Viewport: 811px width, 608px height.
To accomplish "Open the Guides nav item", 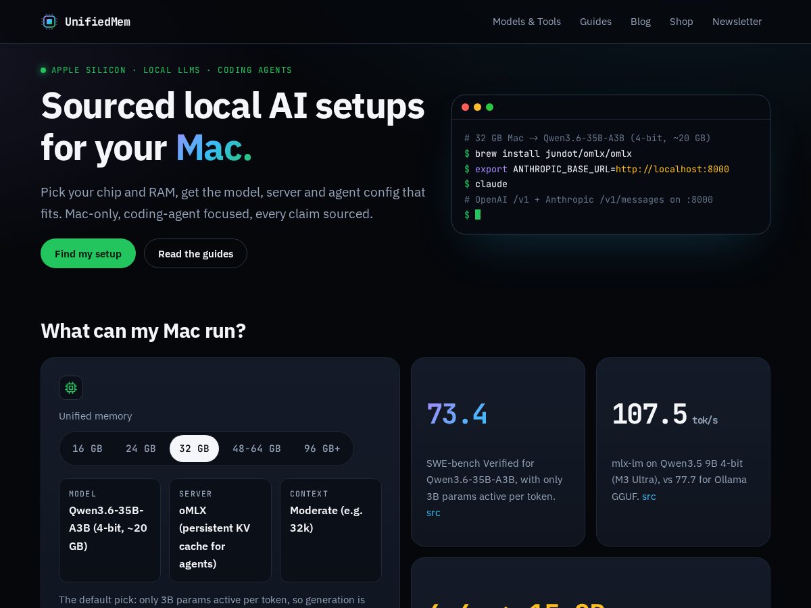I will (x=595, y=22).
